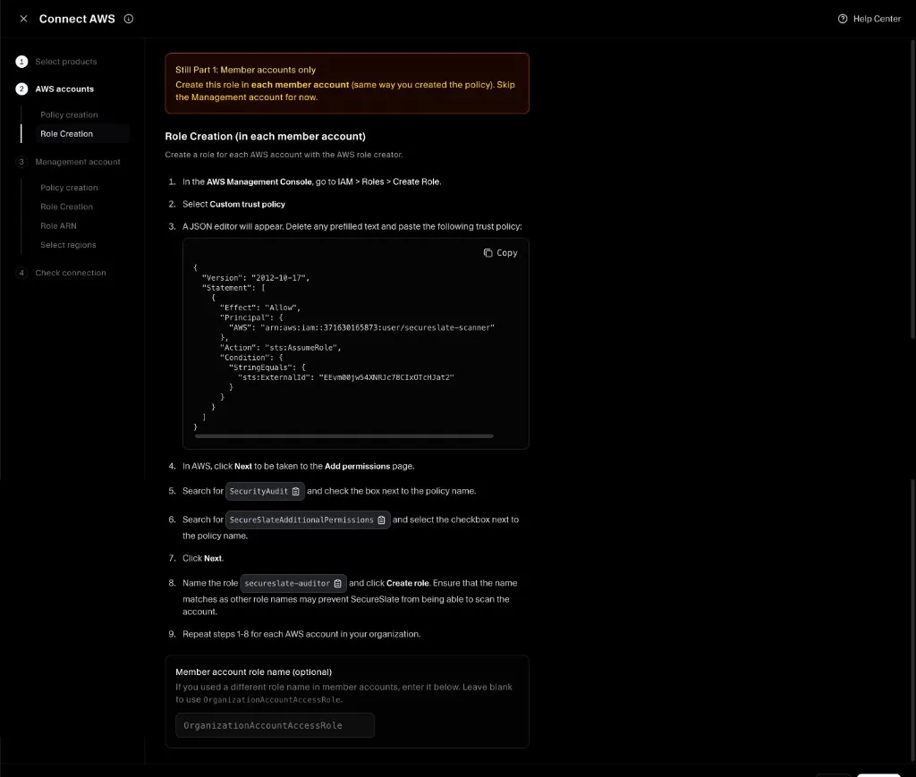Click the secureslate-auditor chip text
Screen dimensions: 916x777
(287, 584)
